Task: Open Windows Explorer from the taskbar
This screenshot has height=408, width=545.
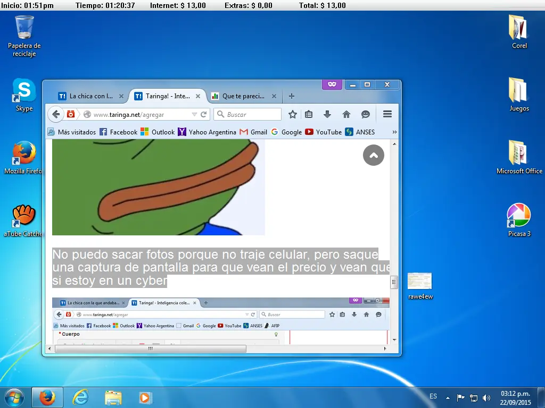Action: [x=113, y=397]
